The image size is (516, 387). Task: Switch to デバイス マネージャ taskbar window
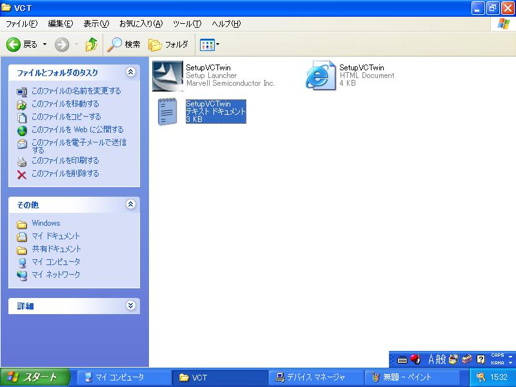[315, 377]
